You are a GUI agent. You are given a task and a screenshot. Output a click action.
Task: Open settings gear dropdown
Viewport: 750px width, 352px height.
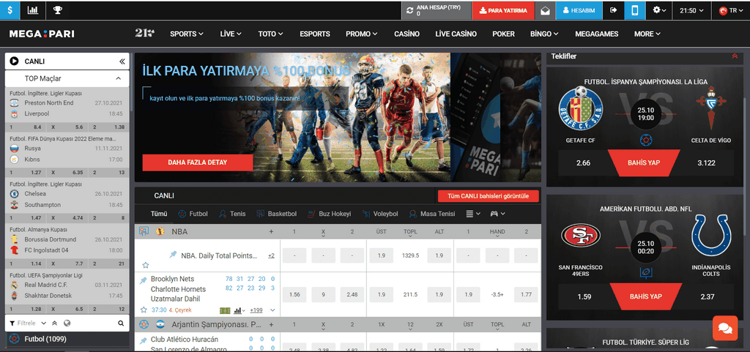tap(660, 10)
